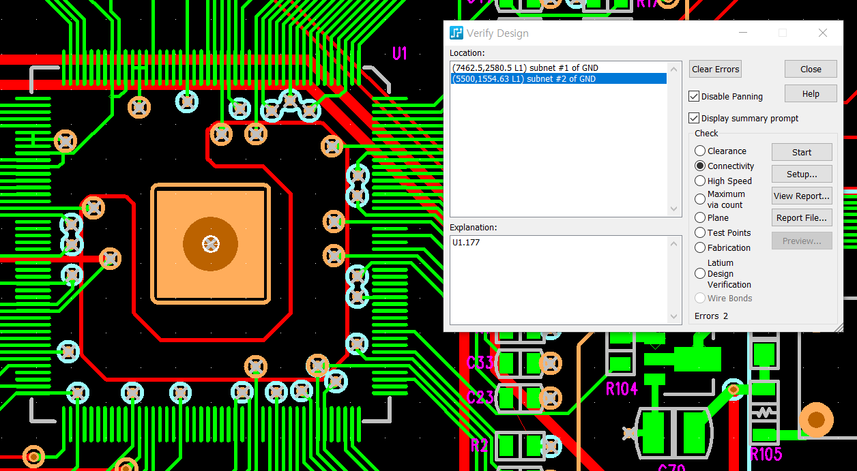Select subnet #1 of GND error entry

pos(525,68)
